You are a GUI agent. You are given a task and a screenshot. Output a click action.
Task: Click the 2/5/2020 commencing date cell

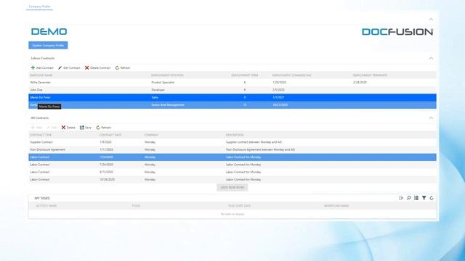278,90
